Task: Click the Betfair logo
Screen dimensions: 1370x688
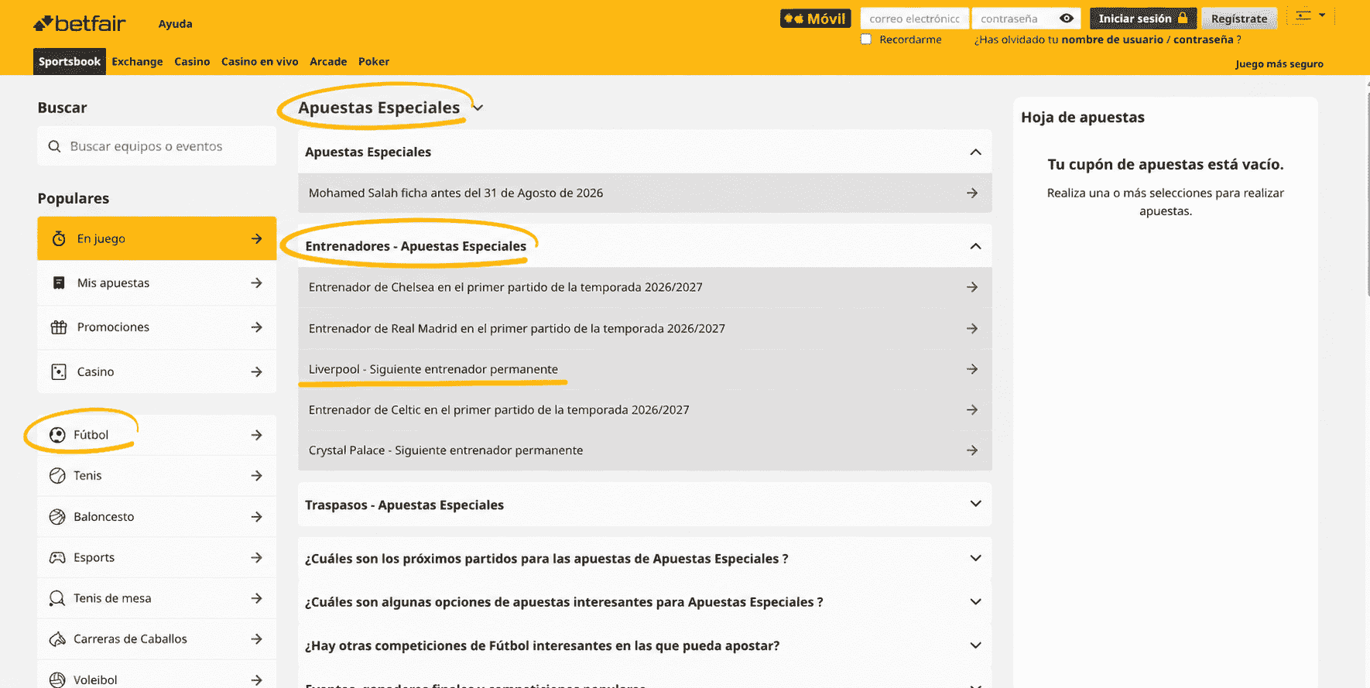Action: click(x=80, y=24)
